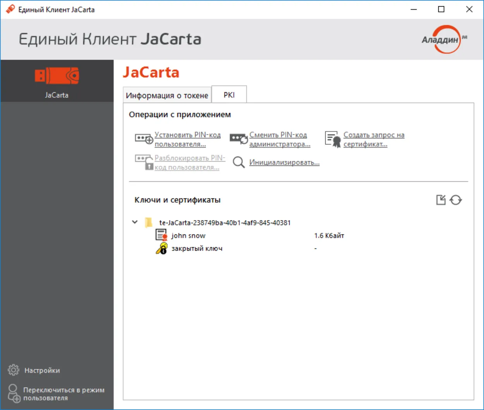Click the refresh keys and certificates icon

[456, 200]
